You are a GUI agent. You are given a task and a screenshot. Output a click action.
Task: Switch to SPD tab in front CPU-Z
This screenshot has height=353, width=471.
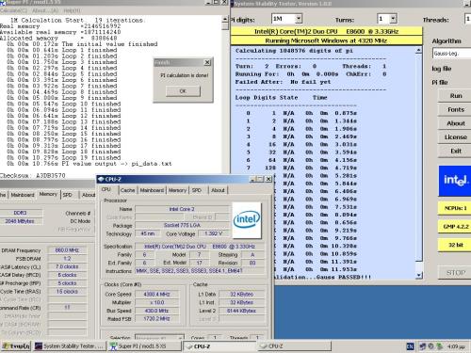[x=197, y=190]
